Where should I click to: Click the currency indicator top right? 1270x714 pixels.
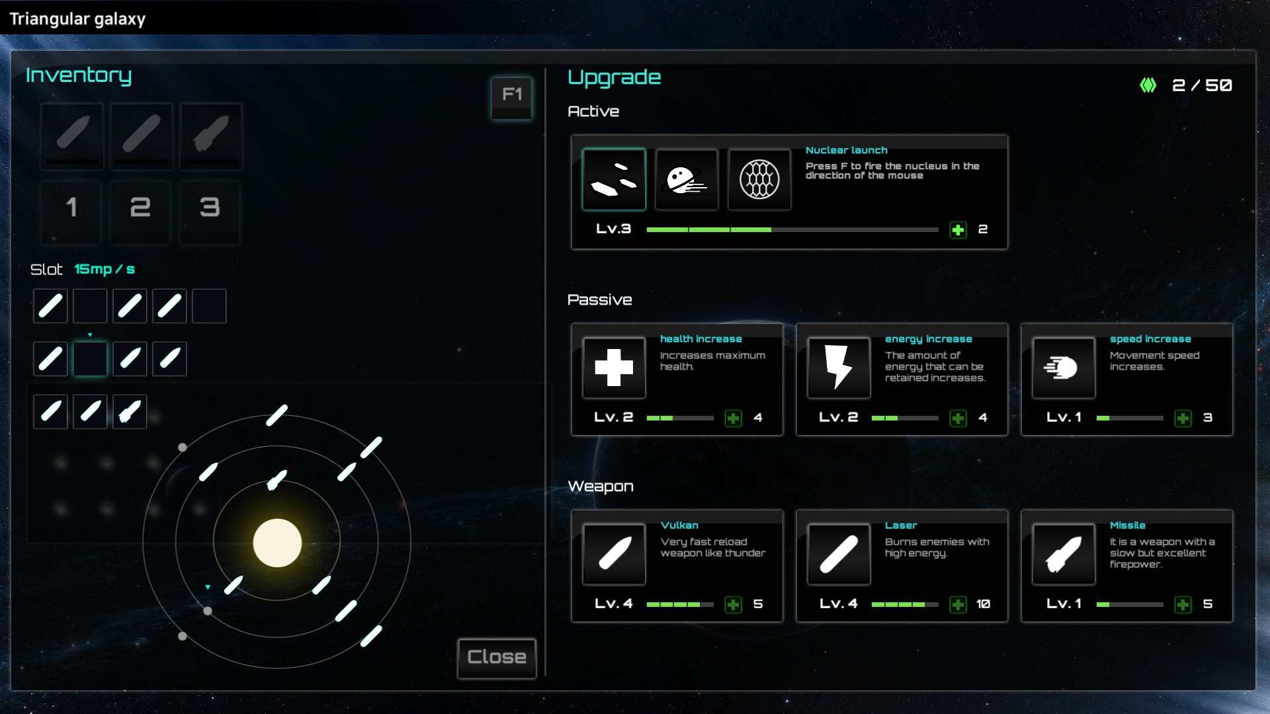pos(1186,84)
